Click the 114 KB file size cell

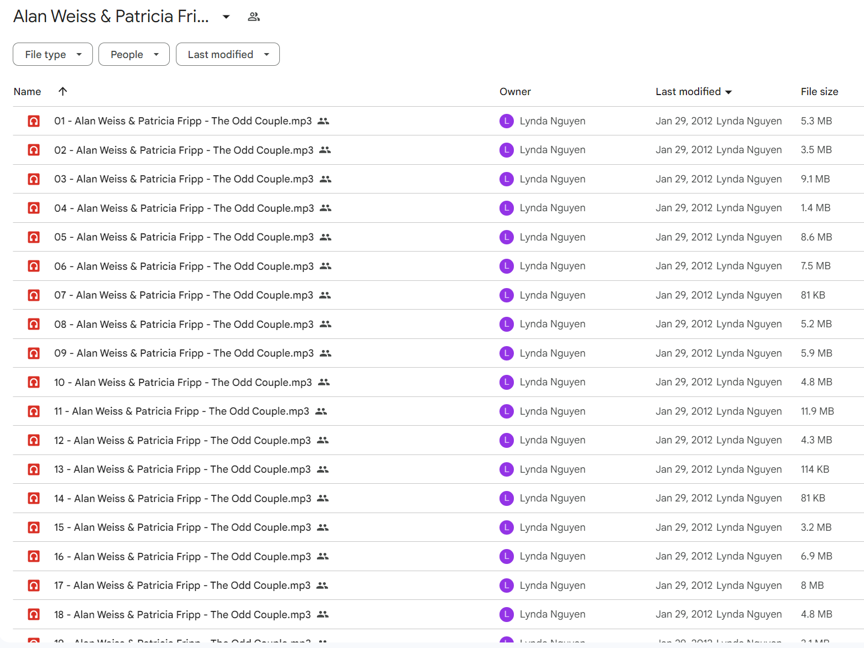tap(815, 469)
